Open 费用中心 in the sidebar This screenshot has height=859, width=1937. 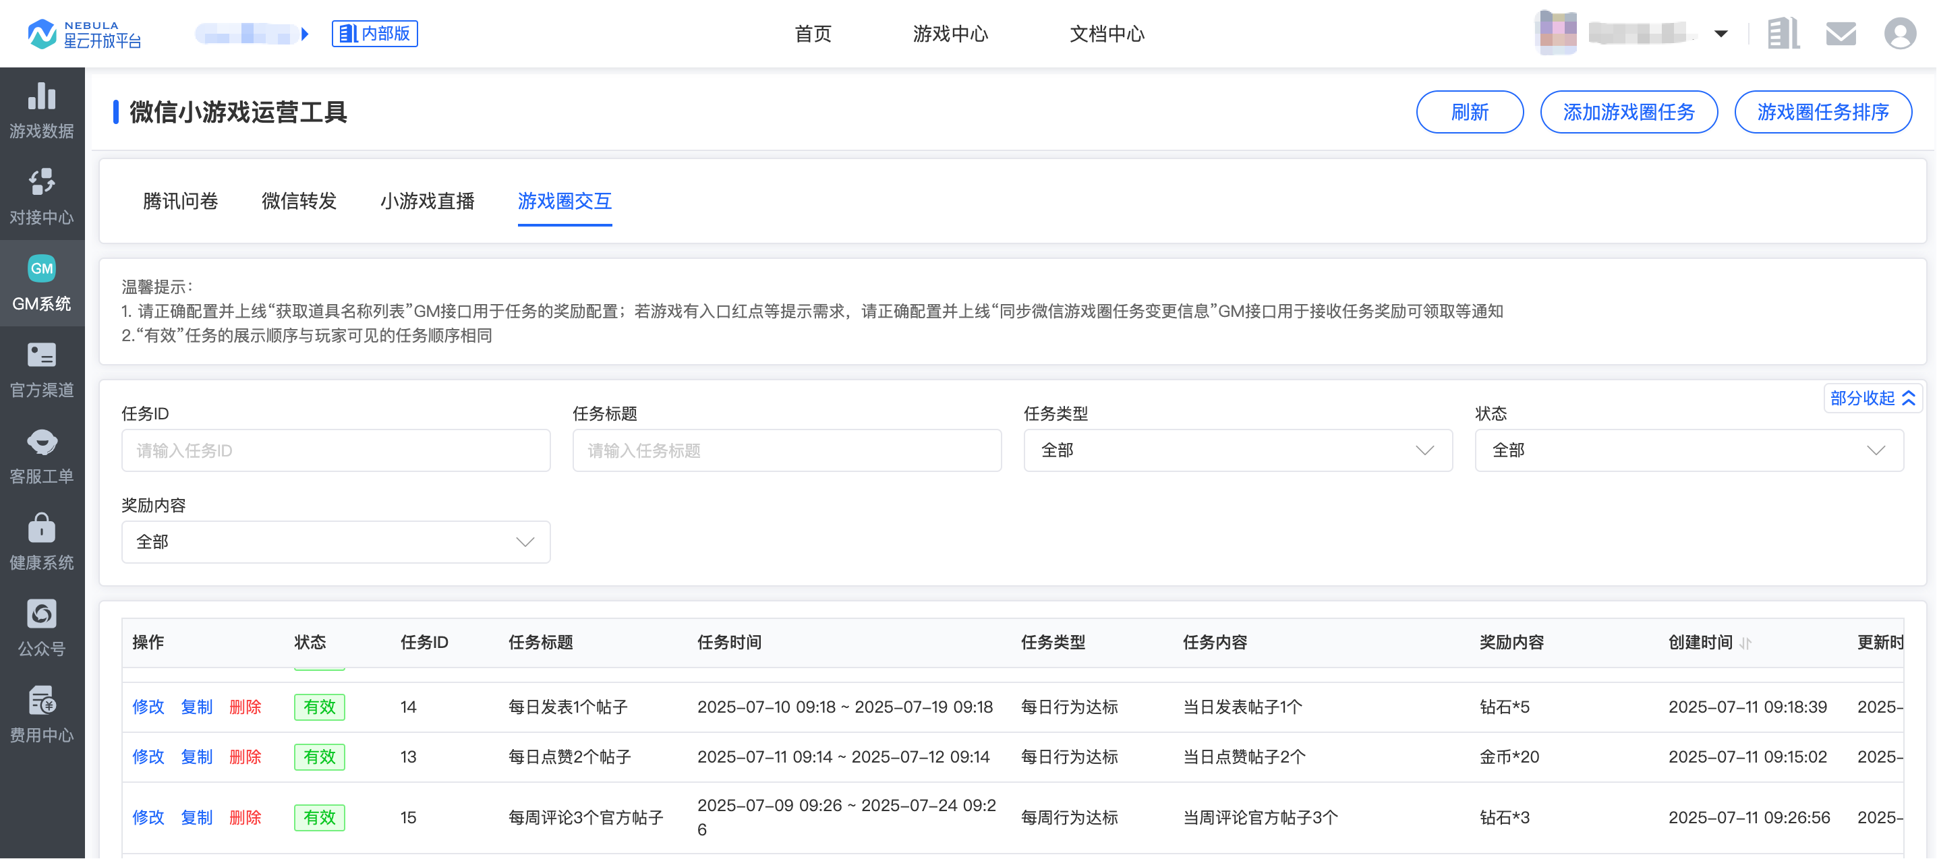(x=42, y=715)
